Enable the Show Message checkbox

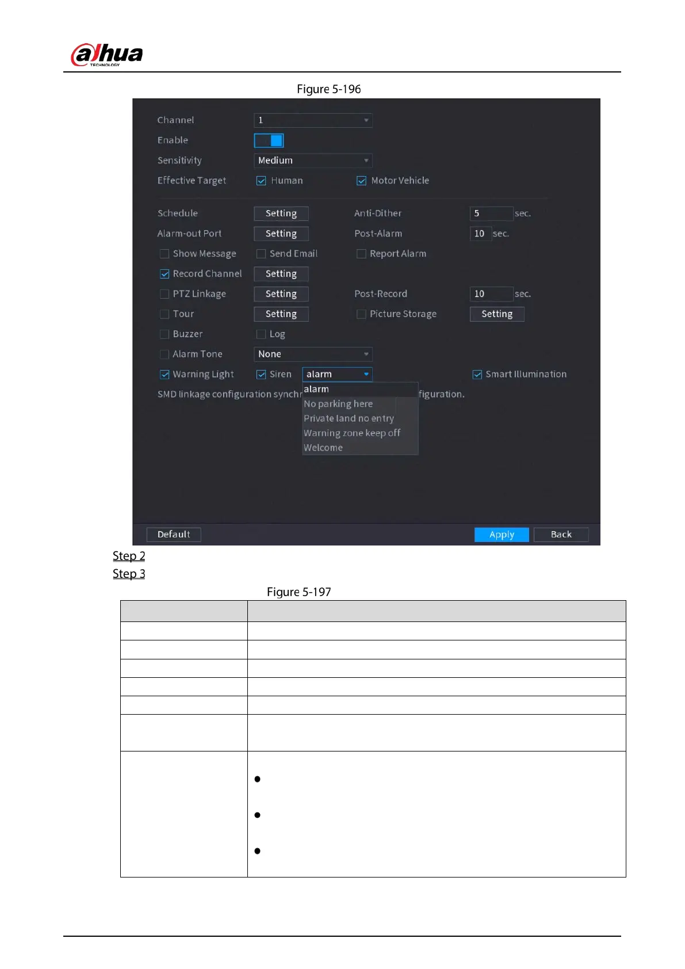coord(164,254)
